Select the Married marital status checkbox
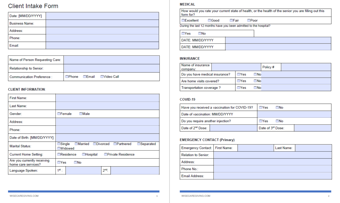340x203 pixels. pos(76,144)
